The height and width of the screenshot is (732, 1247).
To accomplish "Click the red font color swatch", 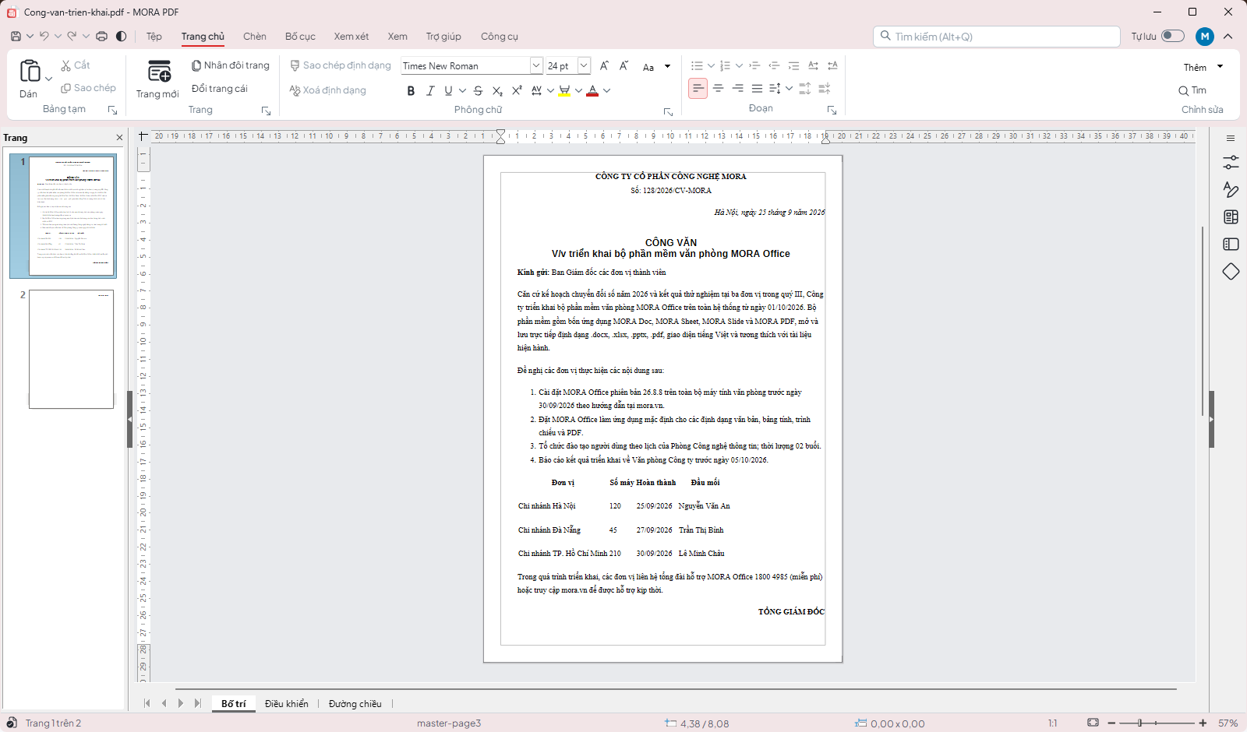I will [592, 91].
